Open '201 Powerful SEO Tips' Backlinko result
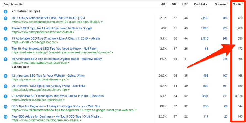 click(x=49, y=86)
